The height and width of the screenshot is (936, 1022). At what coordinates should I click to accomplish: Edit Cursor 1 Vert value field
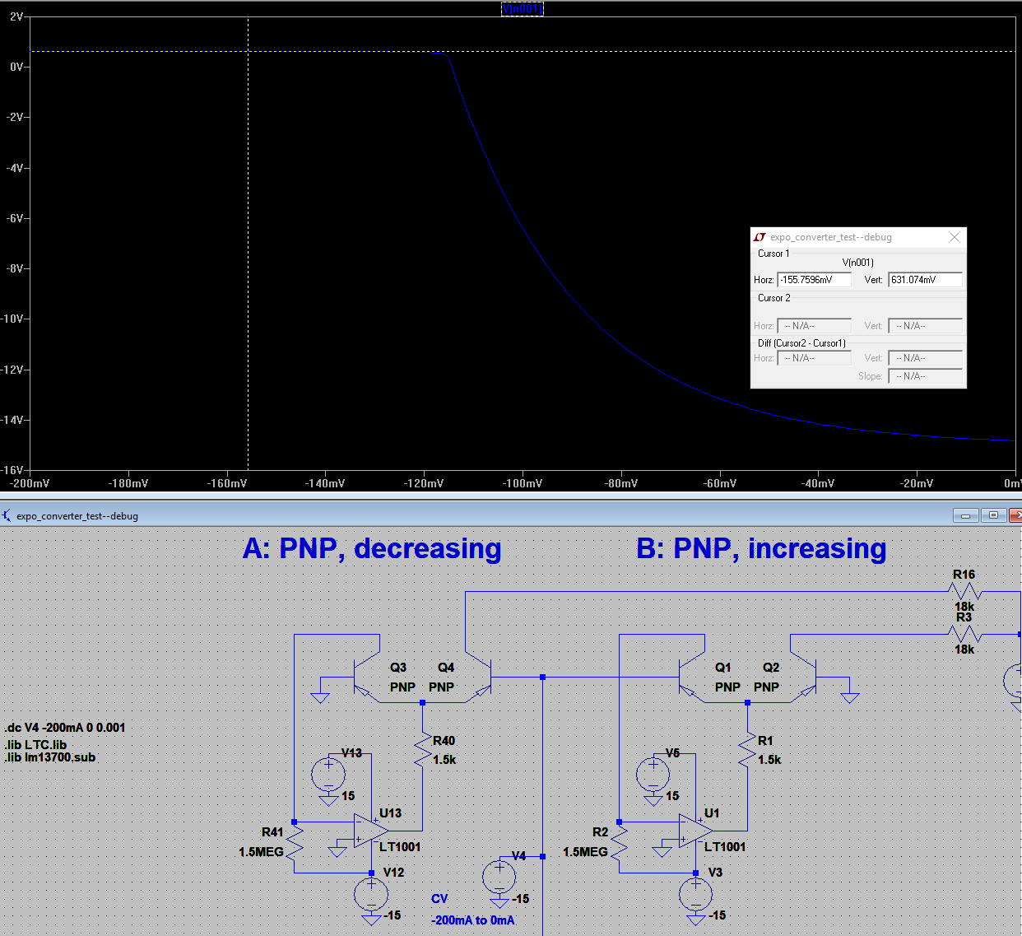point(924,280)
